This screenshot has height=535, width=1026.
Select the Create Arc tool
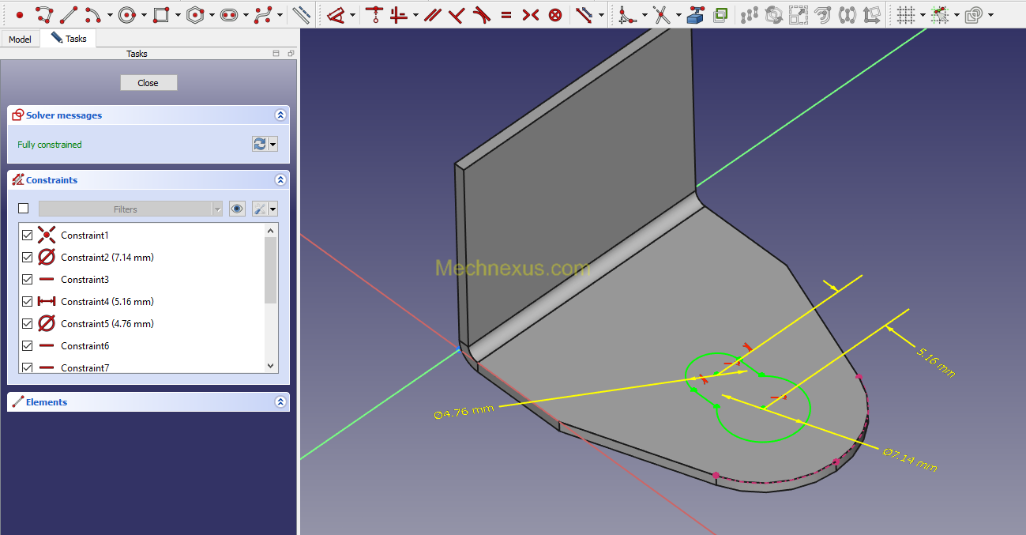[x=92, y=14]
